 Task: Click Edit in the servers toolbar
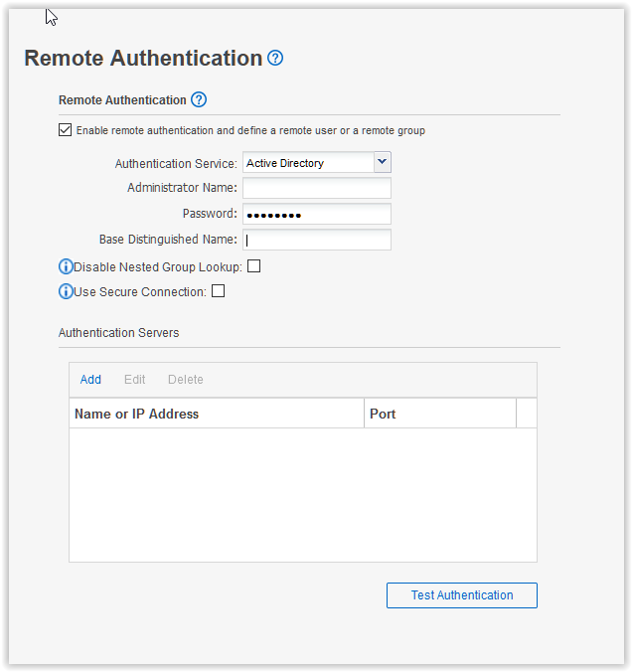134,380
